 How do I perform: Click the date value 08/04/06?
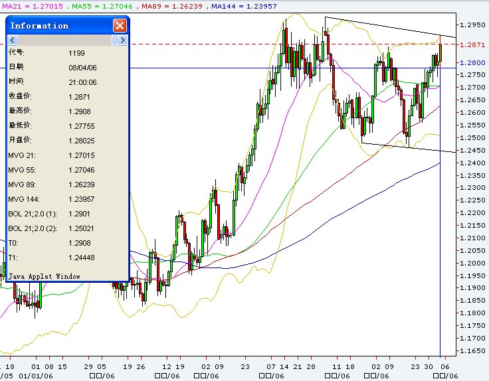tap(82, 68)
